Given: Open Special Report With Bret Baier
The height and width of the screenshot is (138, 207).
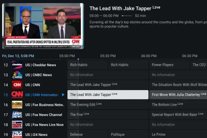Looking at the screenshot, I should point(178,114).
